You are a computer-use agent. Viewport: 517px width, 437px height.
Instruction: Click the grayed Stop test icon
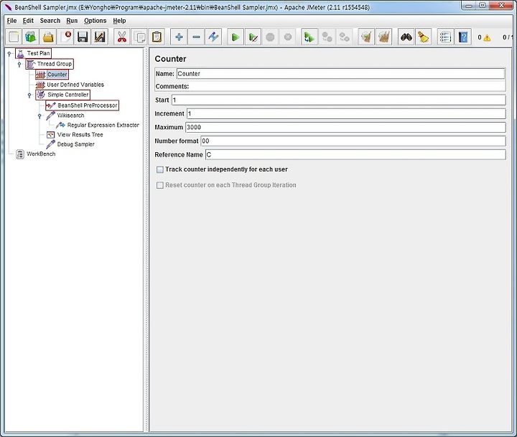(x=271, y=37)
